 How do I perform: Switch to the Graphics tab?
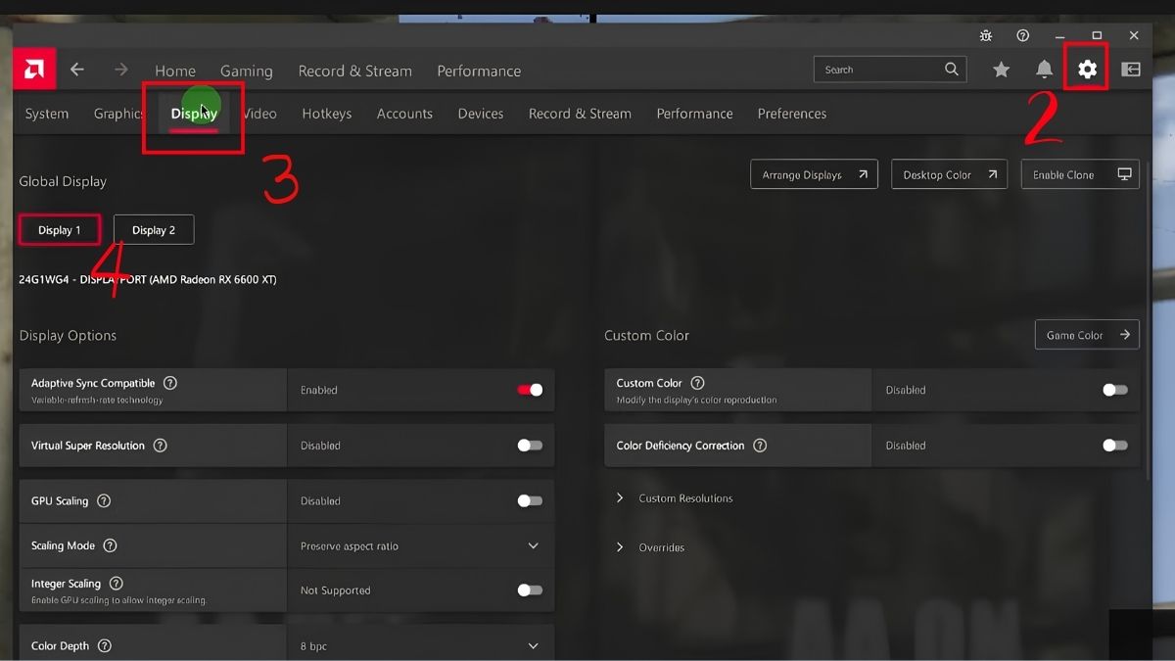click(118, 114)
